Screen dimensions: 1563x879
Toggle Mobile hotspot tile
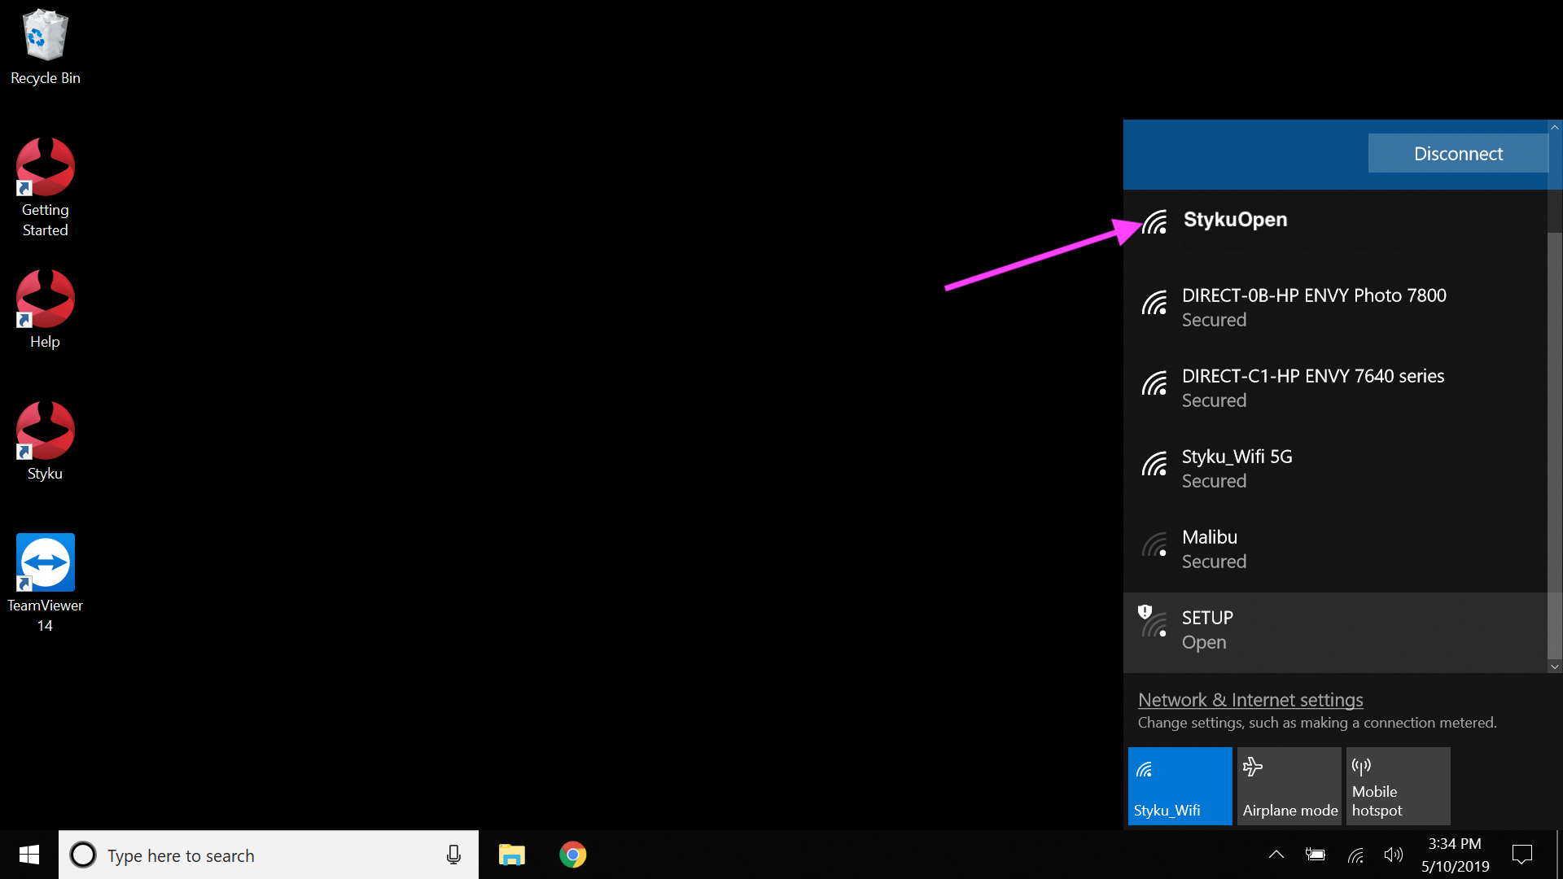(x=1398, y=786)
